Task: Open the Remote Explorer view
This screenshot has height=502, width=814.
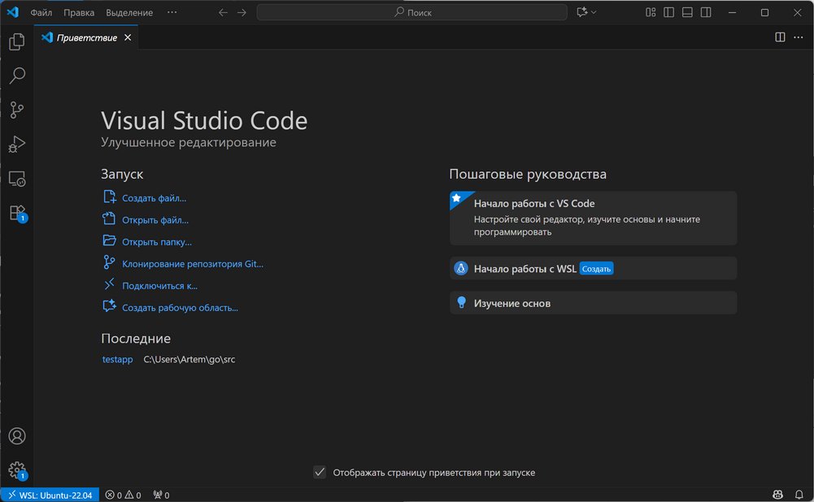Action: click(17, 179)
